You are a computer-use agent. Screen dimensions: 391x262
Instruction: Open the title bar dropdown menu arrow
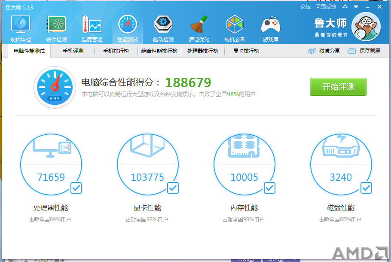pos(356,6)
